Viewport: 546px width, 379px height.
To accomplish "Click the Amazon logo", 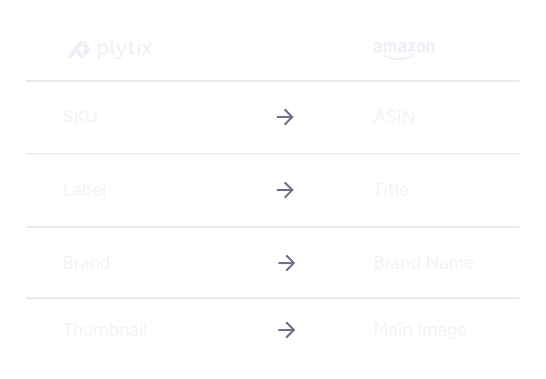I will tap(403, 49).
